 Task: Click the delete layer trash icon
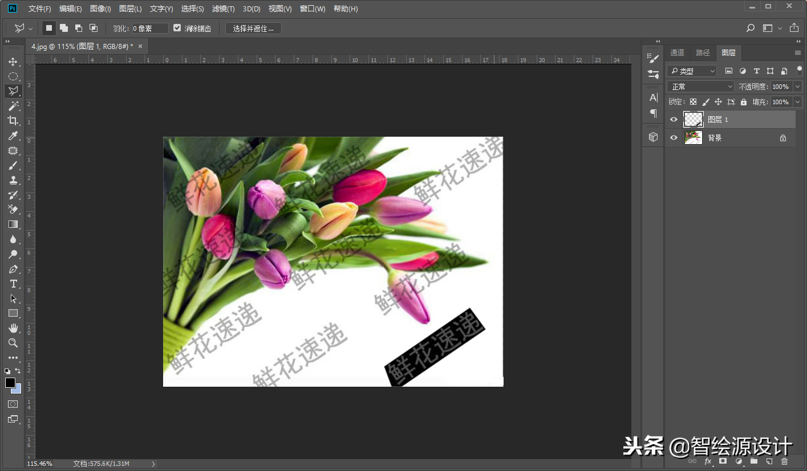(784, 461)
